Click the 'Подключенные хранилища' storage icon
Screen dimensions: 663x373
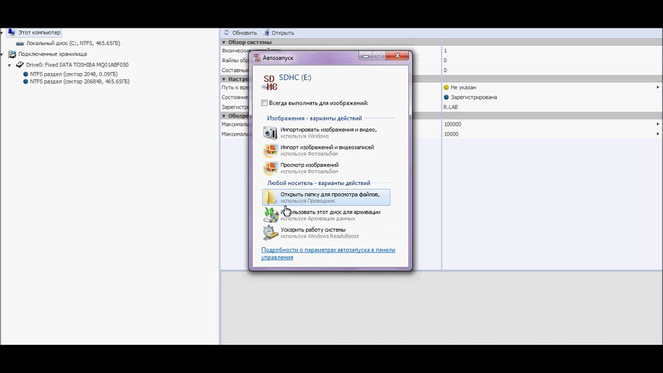click(x=12, y=54)
